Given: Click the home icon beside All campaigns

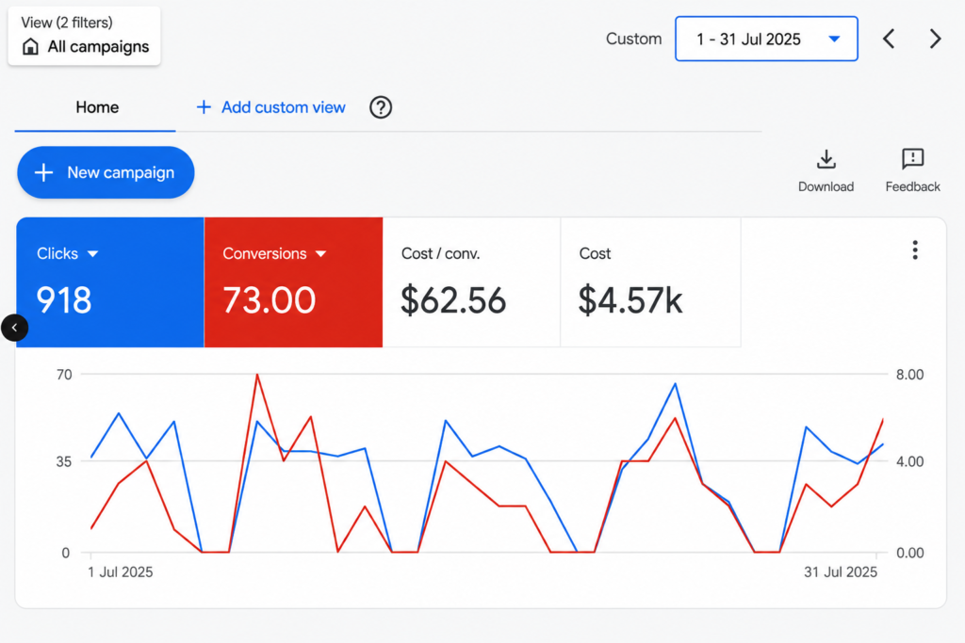Looking at the screenshot, I should tap(30, 47).
